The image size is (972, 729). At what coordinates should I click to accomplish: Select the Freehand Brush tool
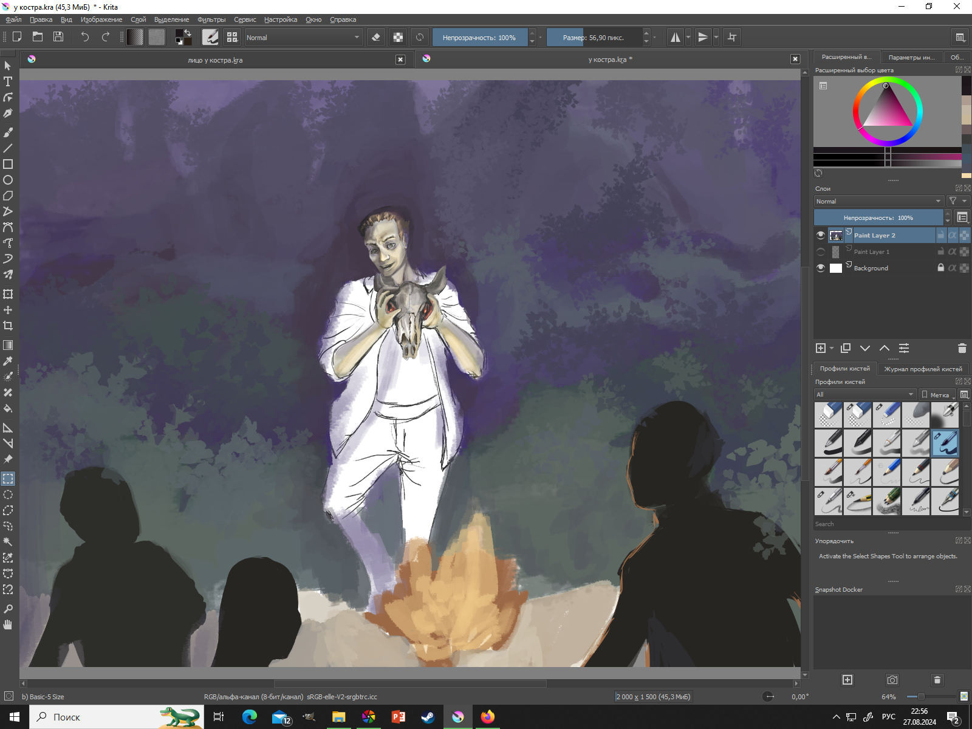click(x=8, y=132)
